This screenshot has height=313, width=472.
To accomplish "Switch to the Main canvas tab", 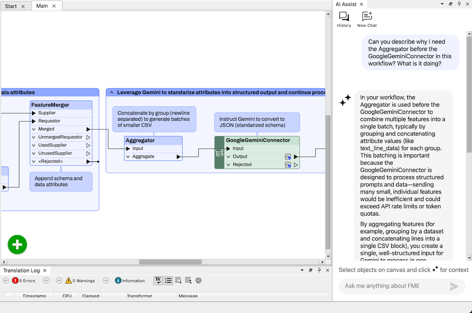I will click(x=42, y=6).
